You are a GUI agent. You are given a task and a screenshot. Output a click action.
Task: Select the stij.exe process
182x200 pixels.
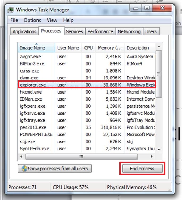point(87,141)
